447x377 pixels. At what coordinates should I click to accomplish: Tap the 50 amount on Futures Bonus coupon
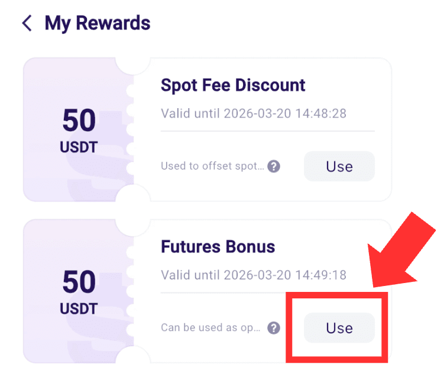(79, 282)
